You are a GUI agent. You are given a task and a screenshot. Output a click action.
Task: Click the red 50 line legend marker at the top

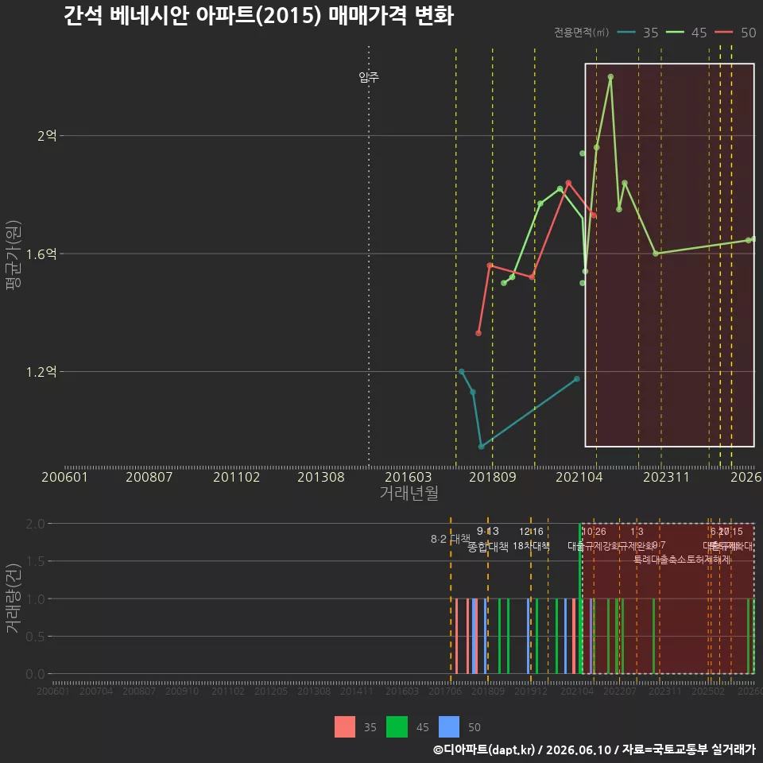pos(723,33)
